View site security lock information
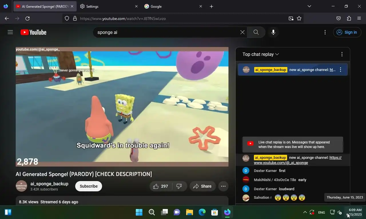The height and width of the screenshot is (219, 366). pos(75,19)
